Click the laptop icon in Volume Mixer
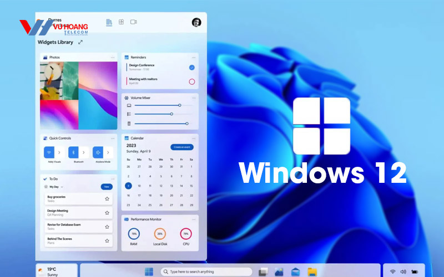444x277 pixels. pyautogui.click(x=129, y=105)
